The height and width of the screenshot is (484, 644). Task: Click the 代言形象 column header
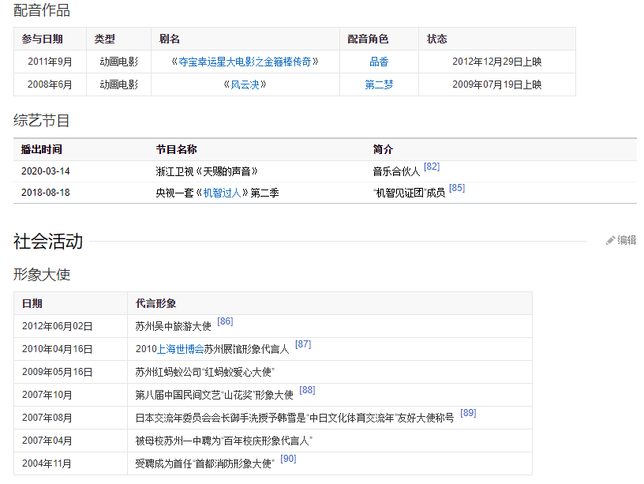click(155, 303)
